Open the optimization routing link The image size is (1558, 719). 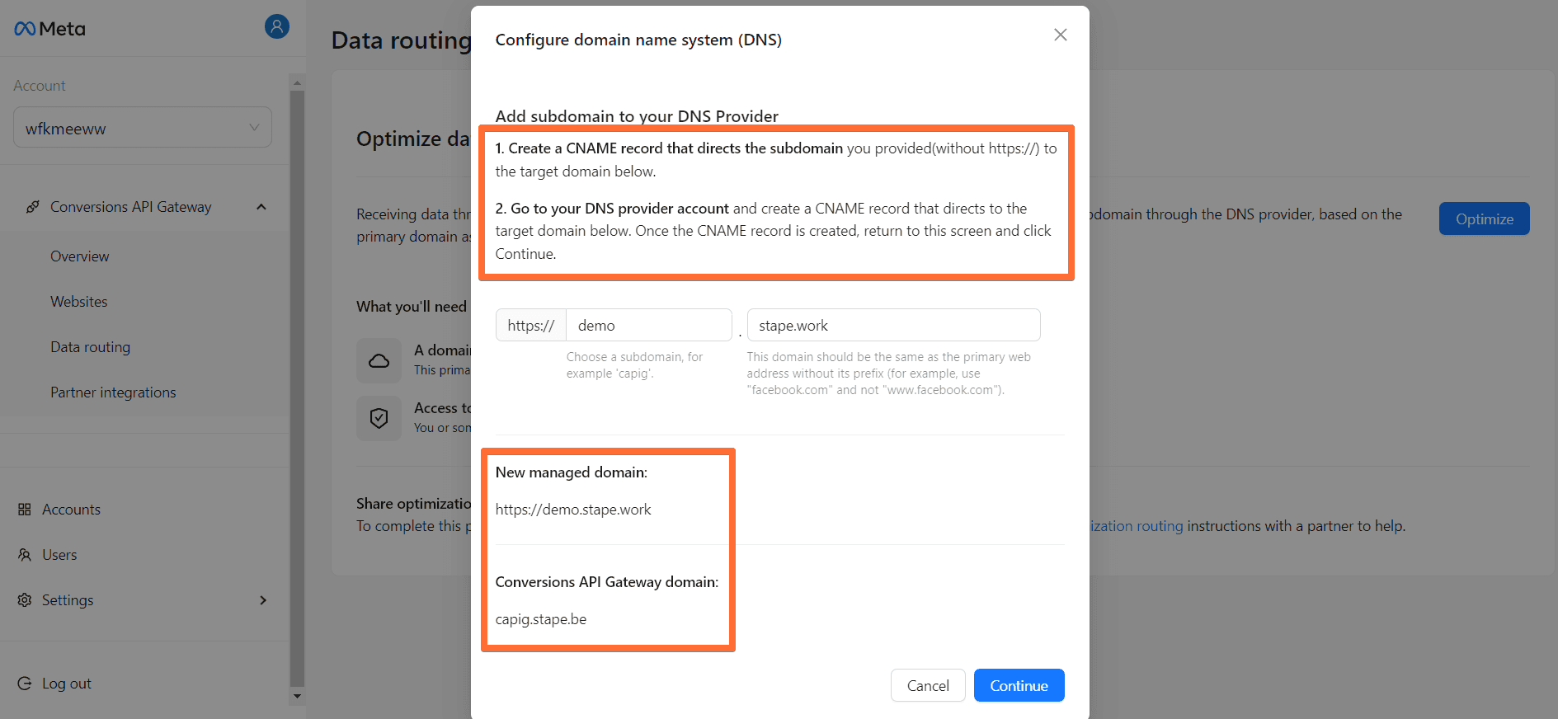(1137, 526)
